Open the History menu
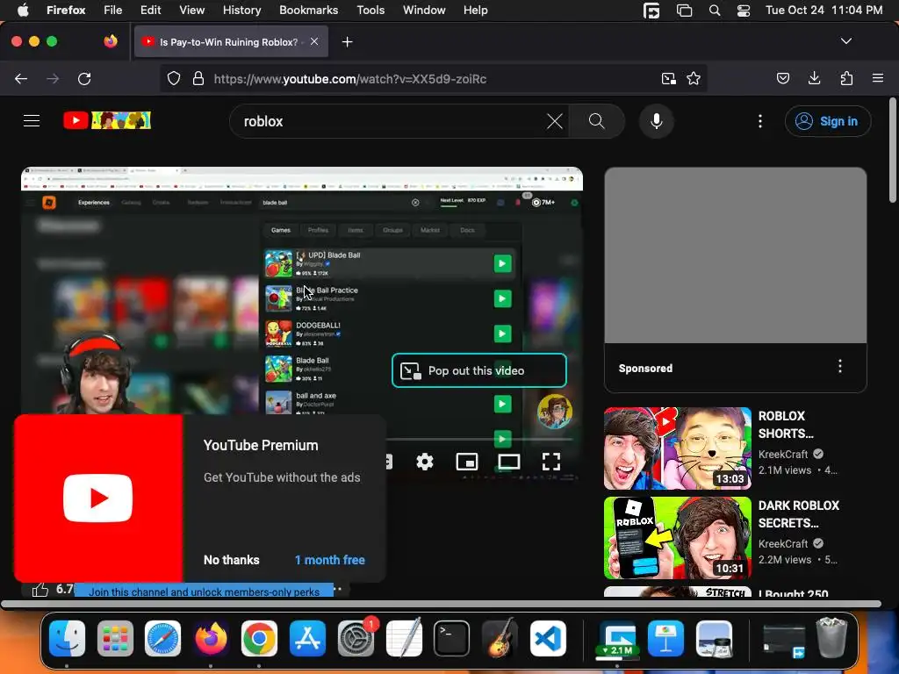Screen dimensions: 899x674 (241, 10)
